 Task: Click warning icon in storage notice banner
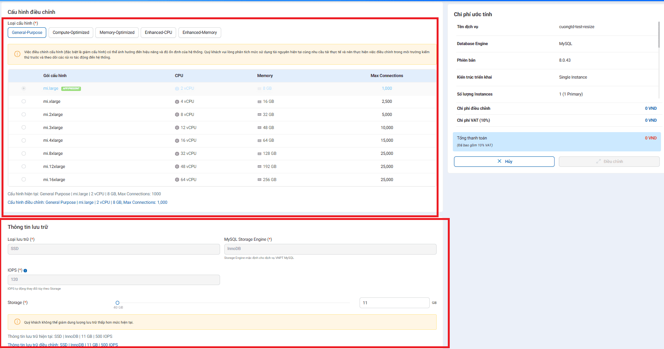[17, 322]
